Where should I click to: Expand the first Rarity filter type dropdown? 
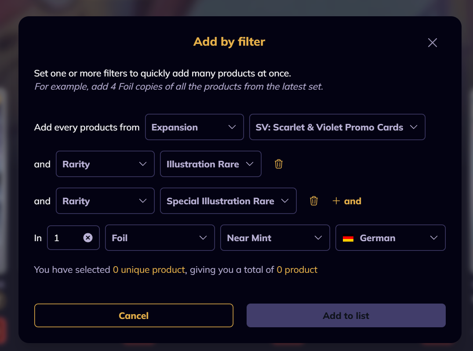pos(105,164)
